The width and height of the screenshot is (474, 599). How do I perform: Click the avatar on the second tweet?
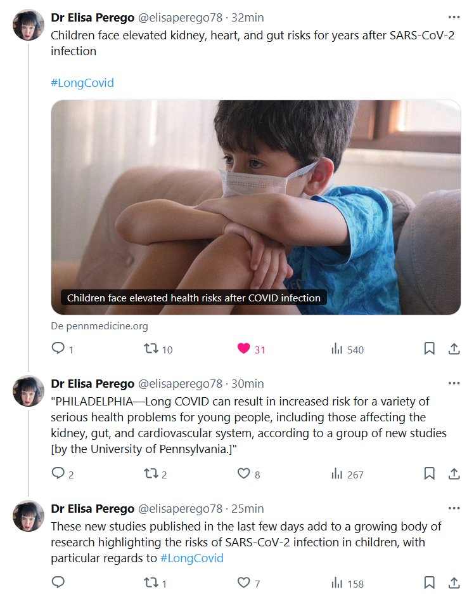(29, 392)
